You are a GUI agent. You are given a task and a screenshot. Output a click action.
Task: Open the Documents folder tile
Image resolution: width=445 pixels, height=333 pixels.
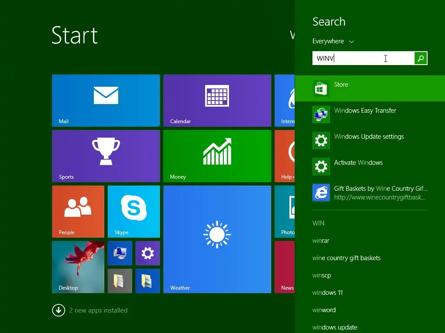(x=120, y=281)
